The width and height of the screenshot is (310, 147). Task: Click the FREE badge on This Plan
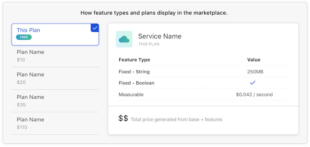point(24,37)
